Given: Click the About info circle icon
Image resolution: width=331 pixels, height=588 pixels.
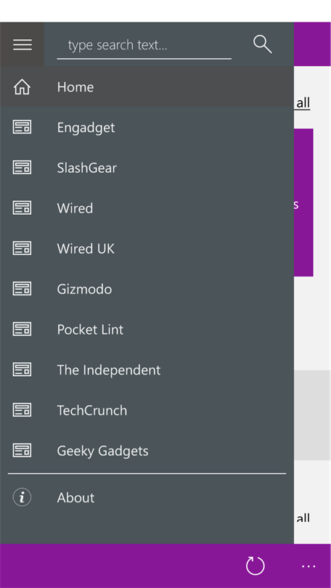Looking at the screenshot, I should pos(22,497).
